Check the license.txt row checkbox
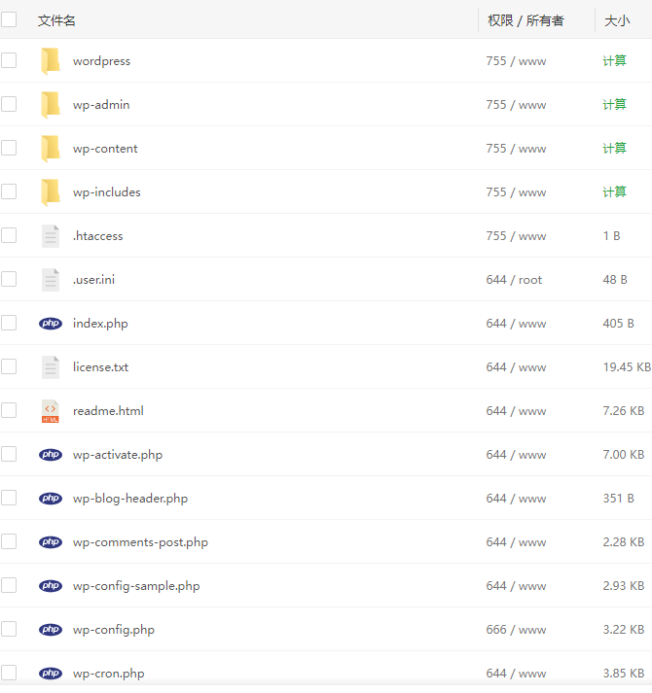Screen dimensions: 652x693 (x=9, y=366)
